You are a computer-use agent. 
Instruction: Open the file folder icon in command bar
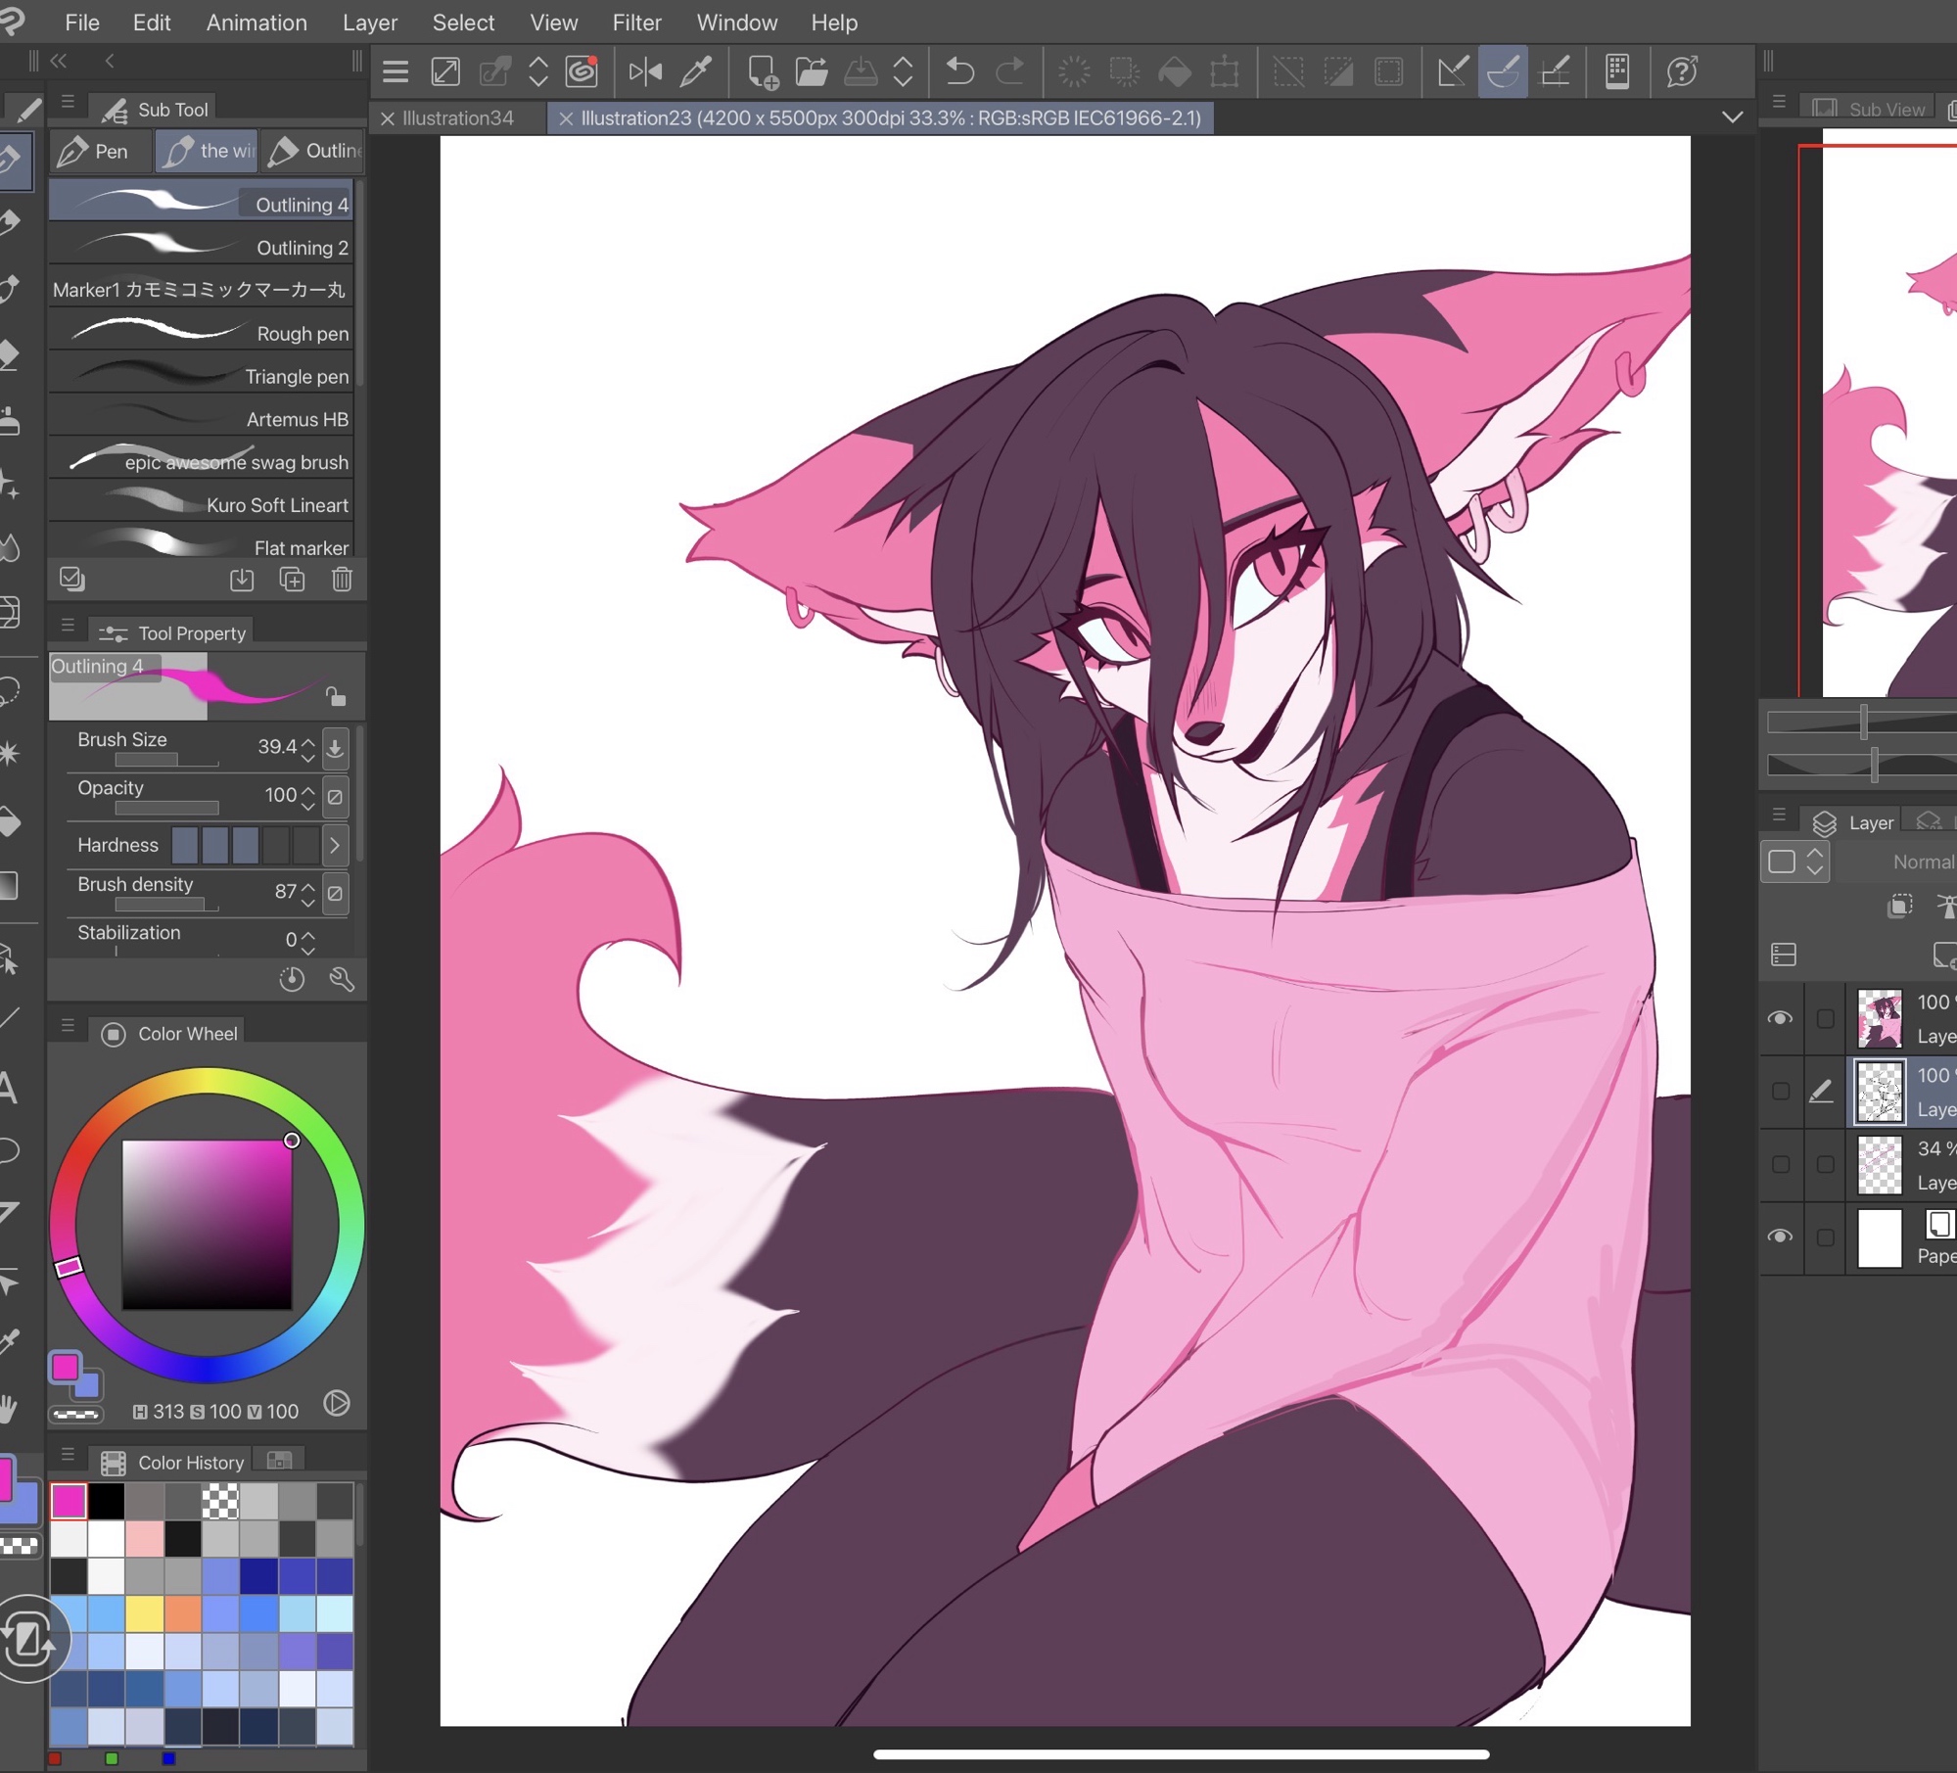811,71
